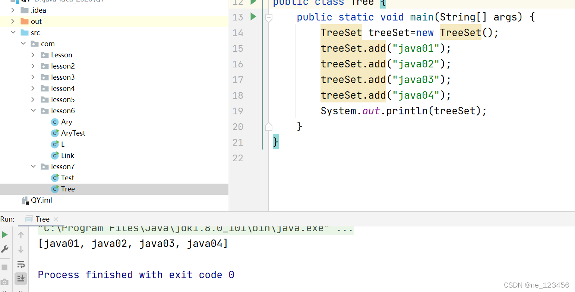Click the down arrow console icon
Viewport: 575px width, 292px height.
pos(20,249)
